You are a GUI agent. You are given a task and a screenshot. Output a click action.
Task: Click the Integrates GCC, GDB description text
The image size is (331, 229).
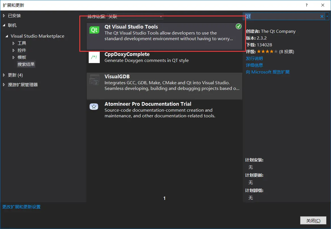(x=172, y=86)
